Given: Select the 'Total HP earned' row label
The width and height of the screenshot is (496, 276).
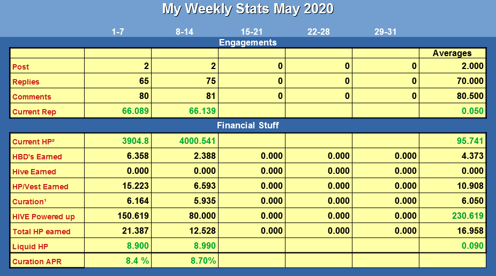Looking at the screenshot, I should pos(41,232).
